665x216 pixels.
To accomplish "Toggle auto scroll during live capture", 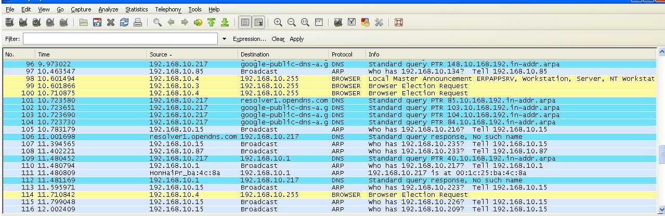I will [258, 22].
